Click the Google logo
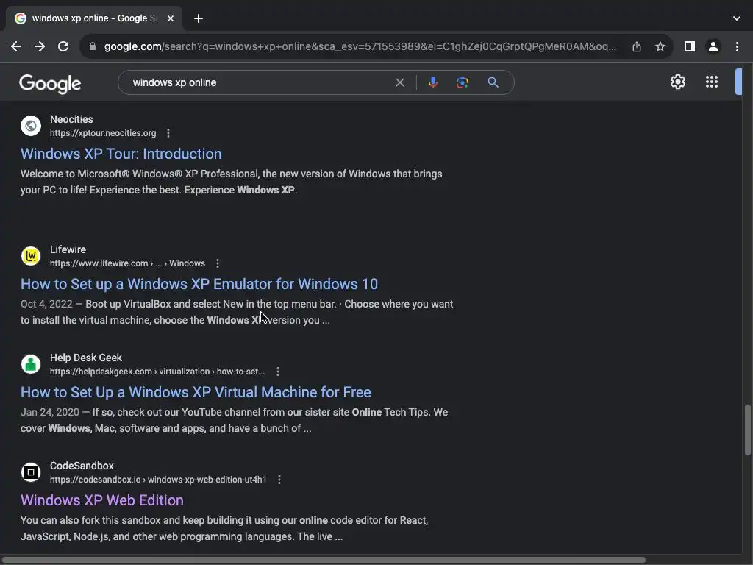The height and width of the screenshot is (565, 753). (x=50, y=84)
